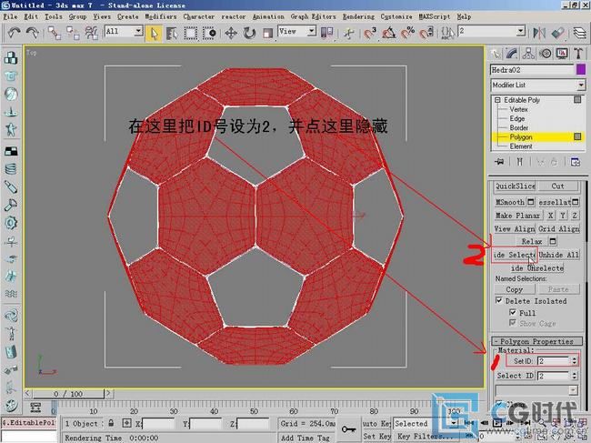Image resolution: width=591 pixels, height=443 pixels.
Task: Activate the Select and Link tool
Action: [x=54, y=33]
